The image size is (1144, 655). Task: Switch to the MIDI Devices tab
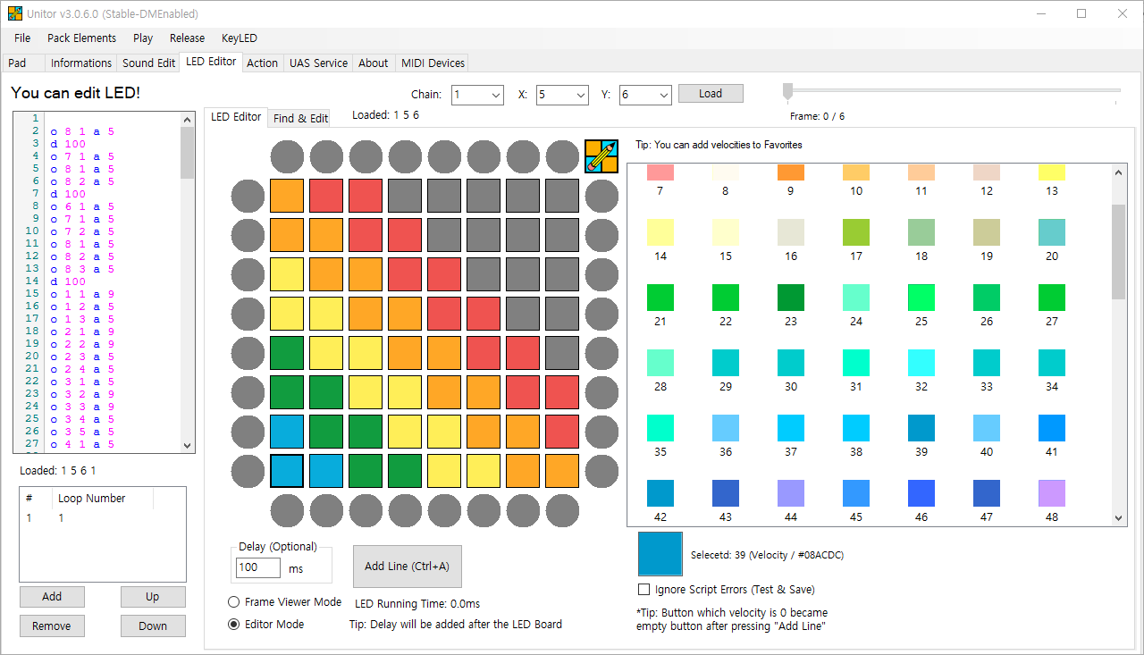click(x=433, y=63)
